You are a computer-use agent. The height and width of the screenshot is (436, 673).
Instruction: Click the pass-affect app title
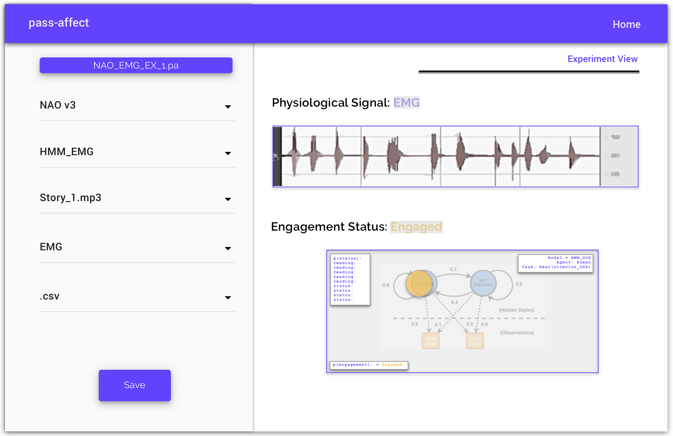tap(59, 23)
